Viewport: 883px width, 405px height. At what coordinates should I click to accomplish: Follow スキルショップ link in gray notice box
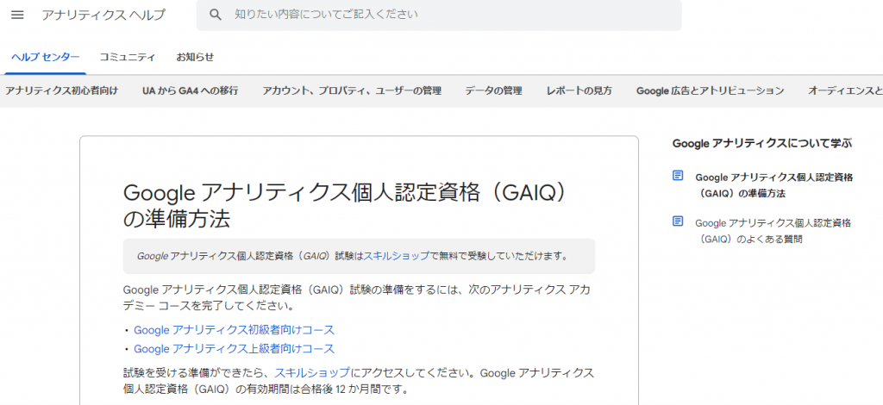tap(397, 256)
